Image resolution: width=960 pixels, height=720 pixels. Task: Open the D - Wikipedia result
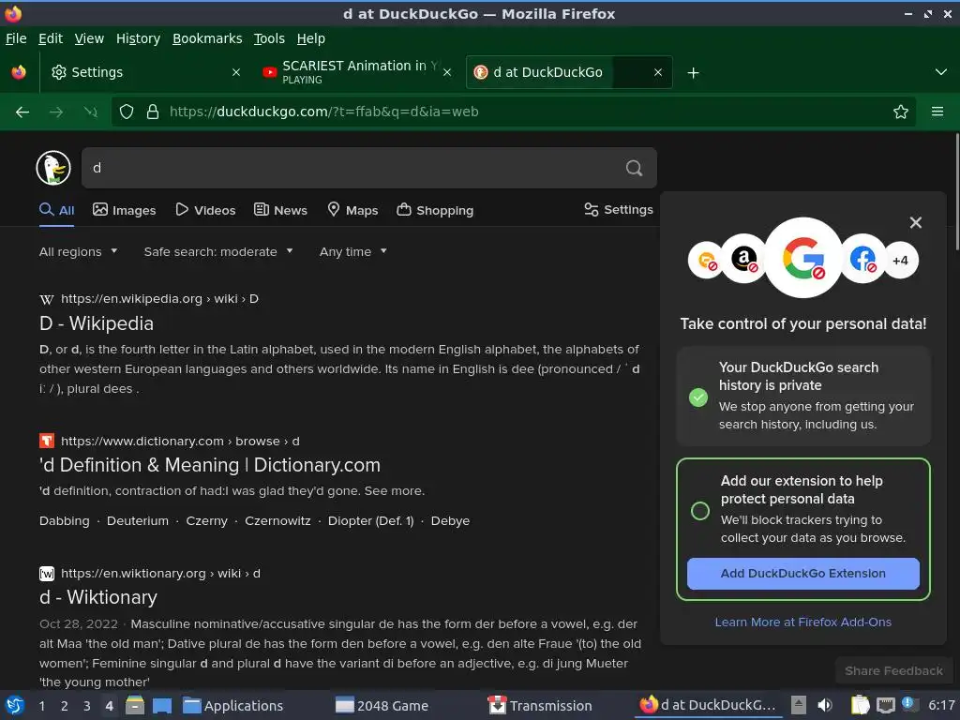(97, 323)
